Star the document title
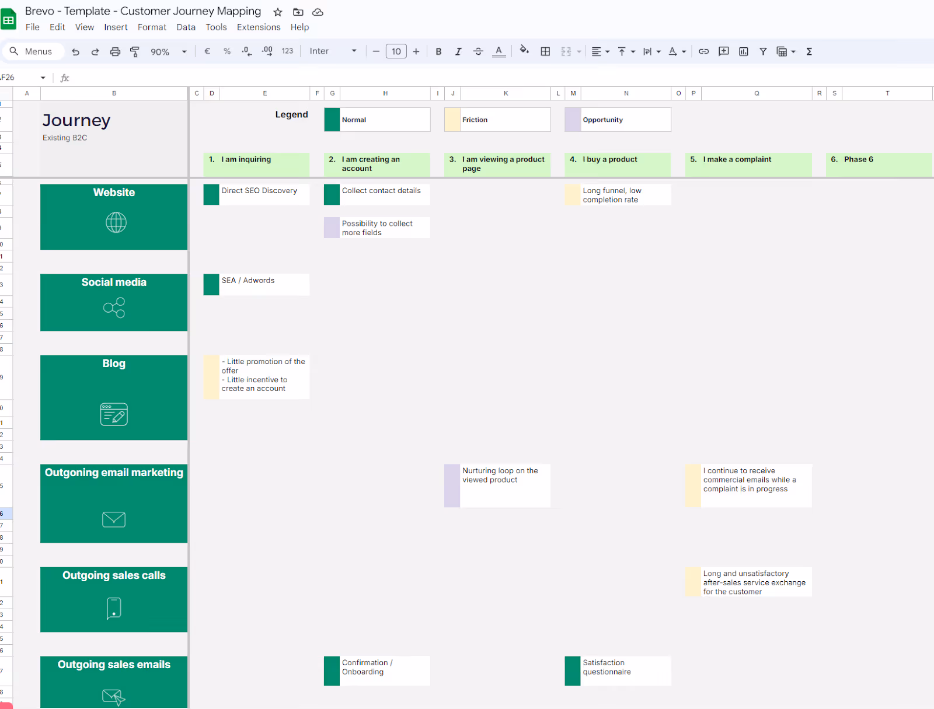 278,12
